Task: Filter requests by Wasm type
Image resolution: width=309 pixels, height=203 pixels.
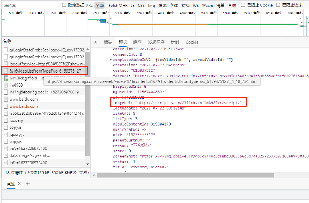Action: click(x=207, y=6)
